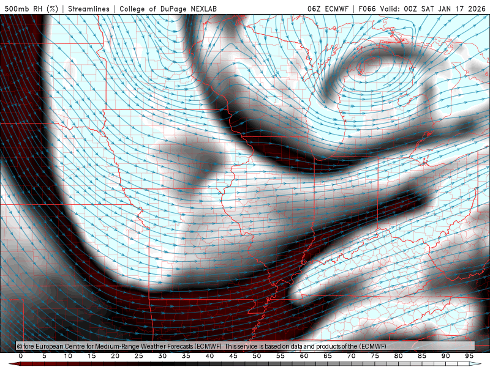
Task: Select the '50' label on the color scale
Action: pos(257,356)
